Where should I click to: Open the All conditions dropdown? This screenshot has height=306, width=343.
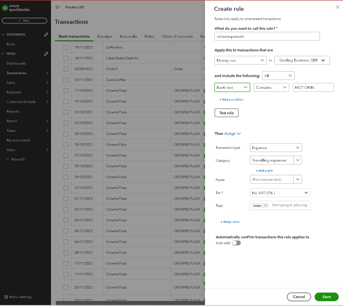coord(278,76)
